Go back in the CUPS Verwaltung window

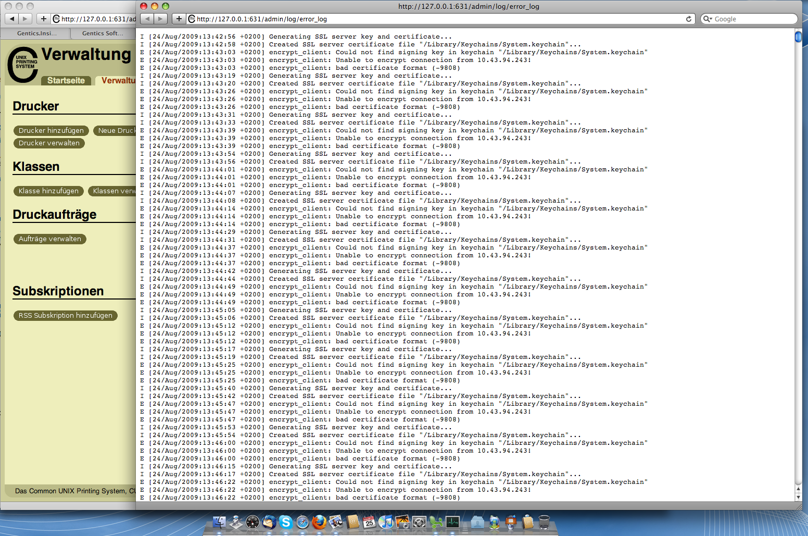[11, 19]
